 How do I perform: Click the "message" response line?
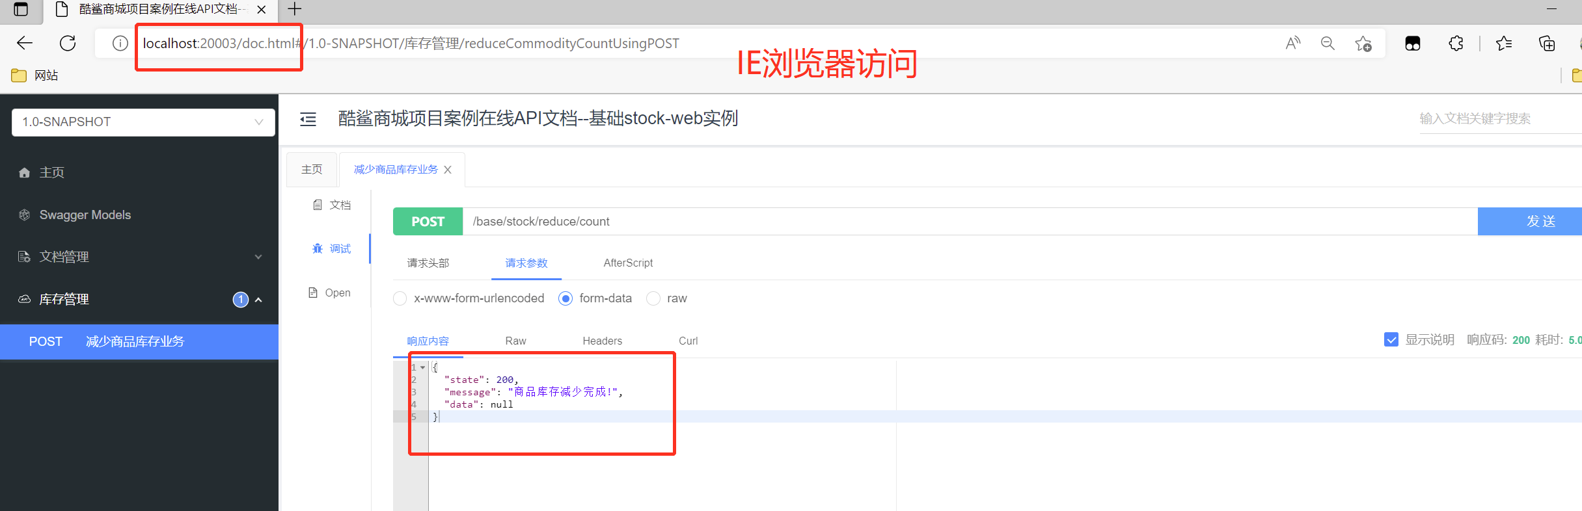click(x=534, y=392)
